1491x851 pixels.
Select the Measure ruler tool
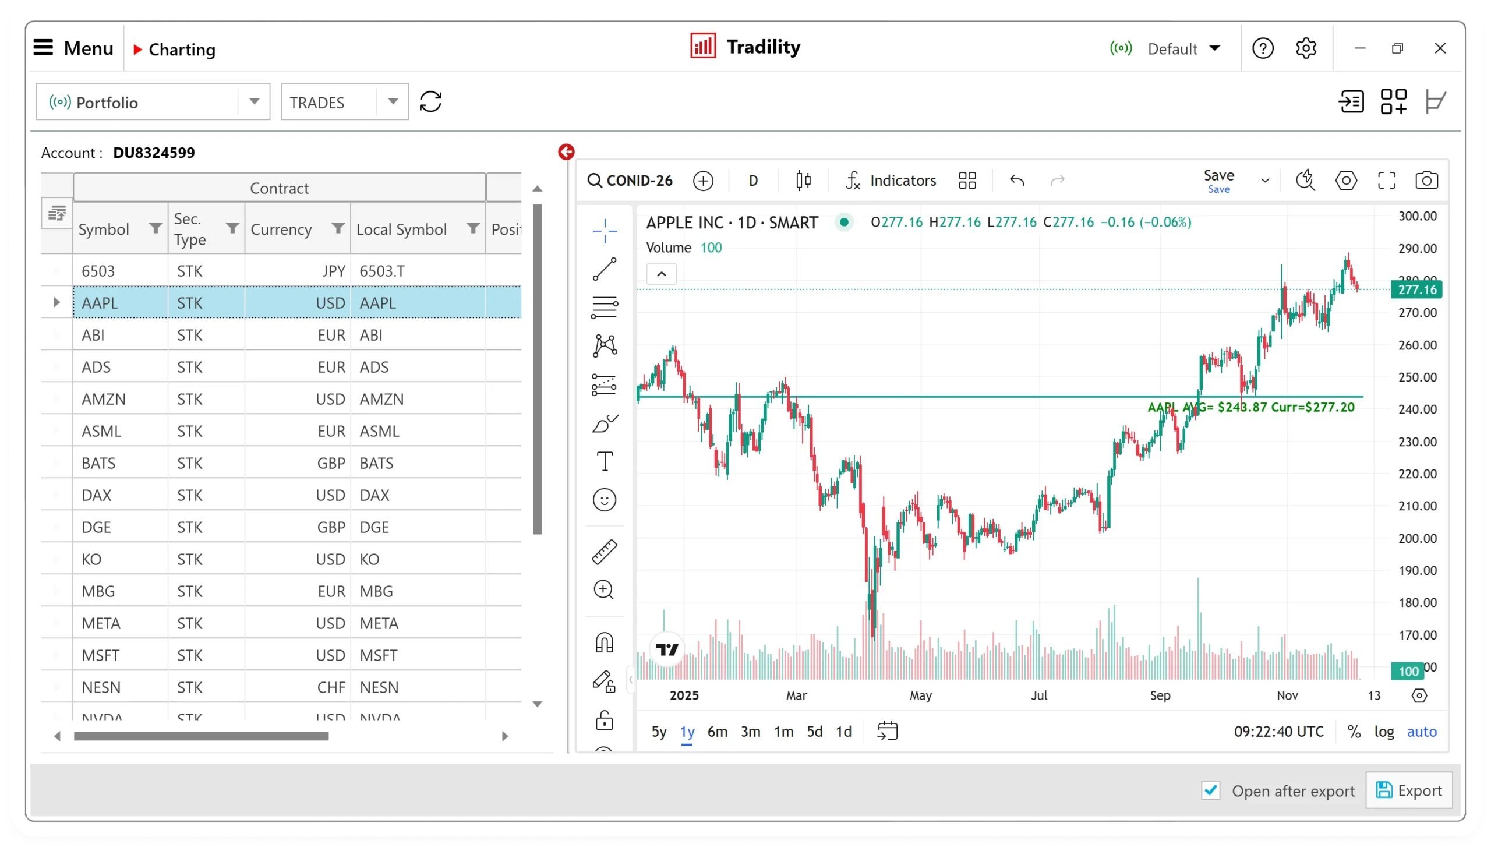605,551
